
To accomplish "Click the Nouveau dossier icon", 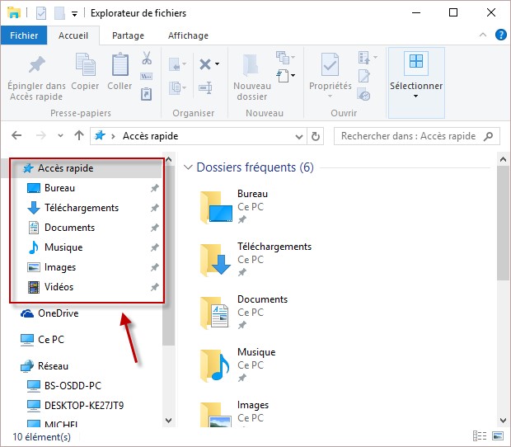I will (251, 65).
